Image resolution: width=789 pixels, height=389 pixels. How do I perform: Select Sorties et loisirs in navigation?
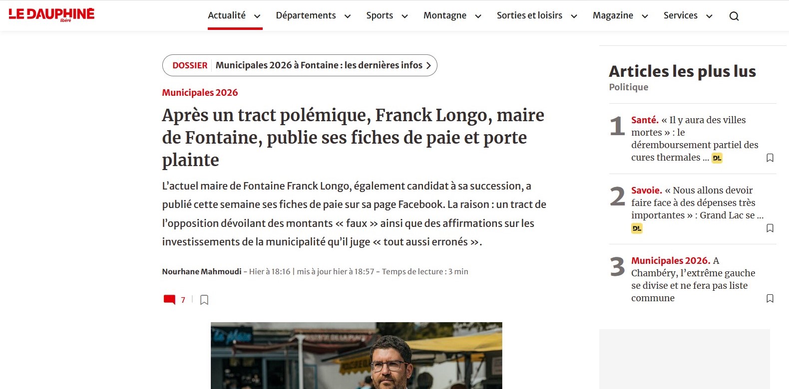click(x=529, y=15)
